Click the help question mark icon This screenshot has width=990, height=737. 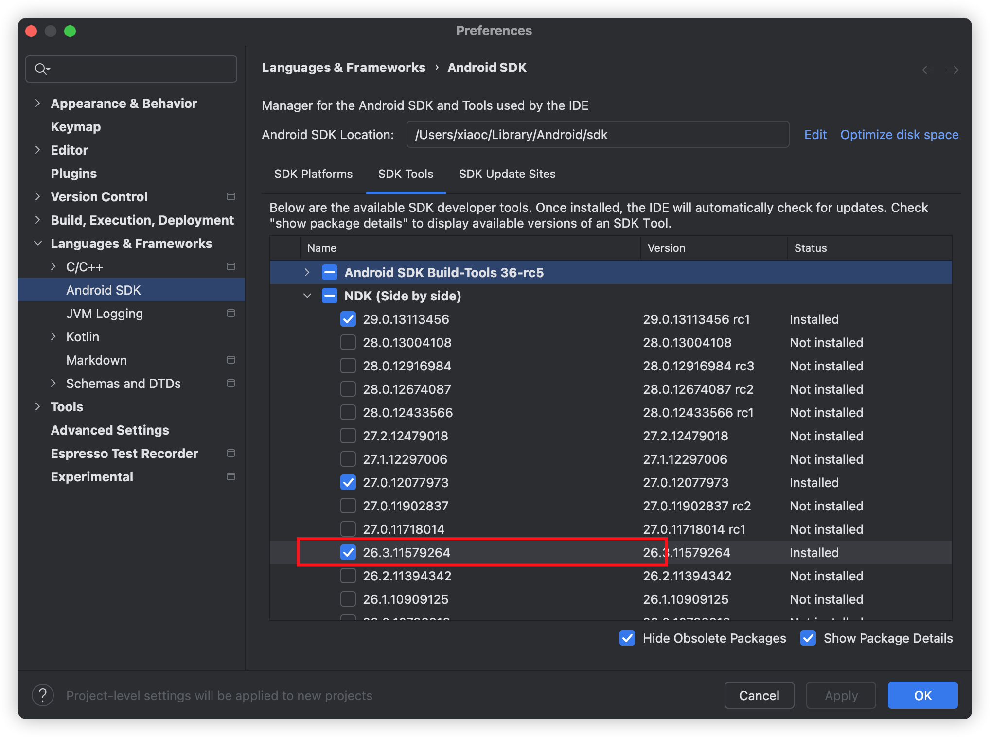point(43,695)
